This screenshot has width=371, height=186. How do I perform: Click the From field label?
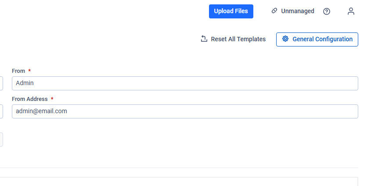[18, 71]
